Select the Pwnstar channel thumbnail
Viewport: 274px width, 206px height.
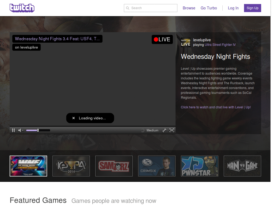click(200, 166)
